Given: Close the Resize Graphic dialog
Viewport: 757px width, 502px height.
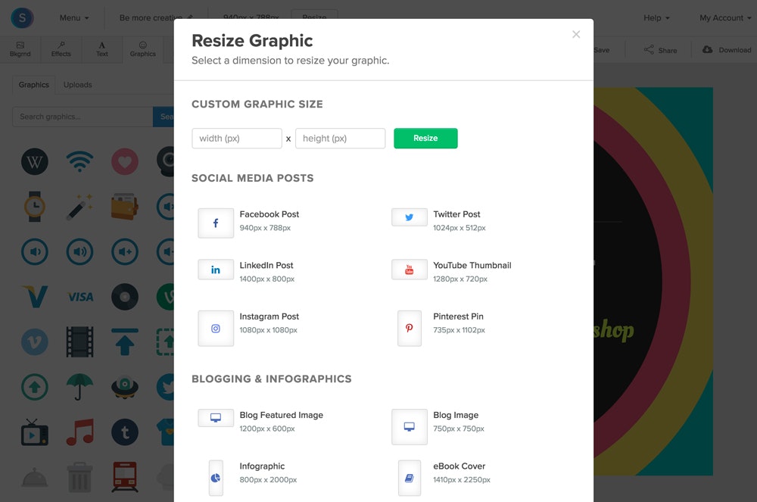Looking at the screenshot, I should coord(576,34).
